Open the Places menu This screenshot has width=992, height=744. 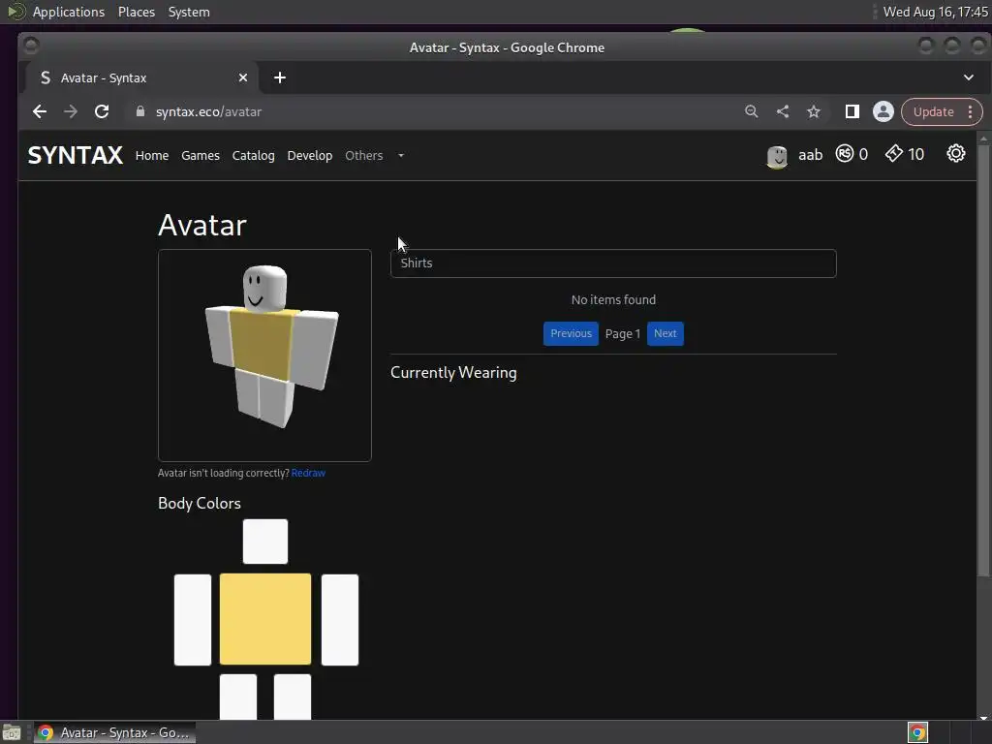click(136, 12)
